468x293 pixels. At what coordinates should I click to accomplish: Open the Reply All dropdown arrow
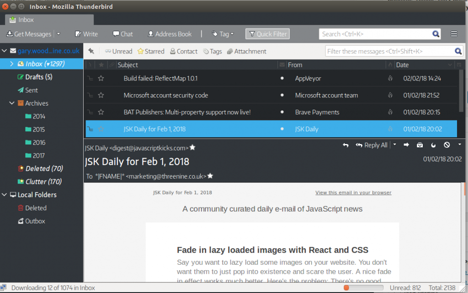pos(394,145)
